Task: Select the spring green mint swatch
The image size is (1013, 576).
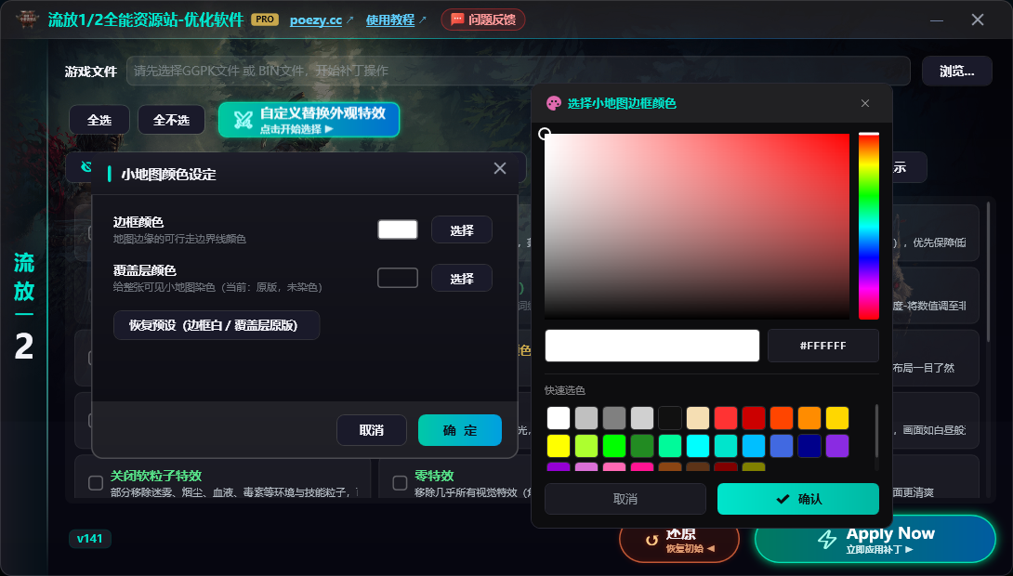Action: coord(670,446)
